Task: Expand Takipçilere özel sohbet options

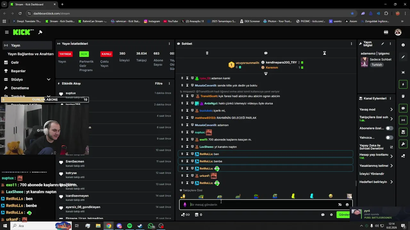Action: [x=391, y=119]
